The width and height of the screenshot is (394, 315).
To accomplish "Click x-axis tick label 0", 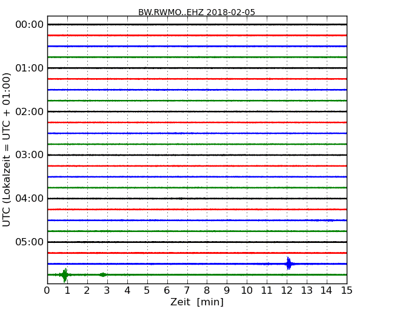I will (47, 291).
